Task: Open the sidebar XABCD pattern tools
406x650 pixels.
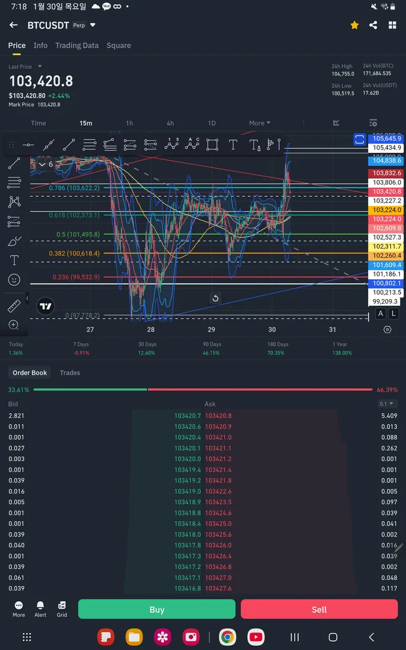Action: click(14, 202)
